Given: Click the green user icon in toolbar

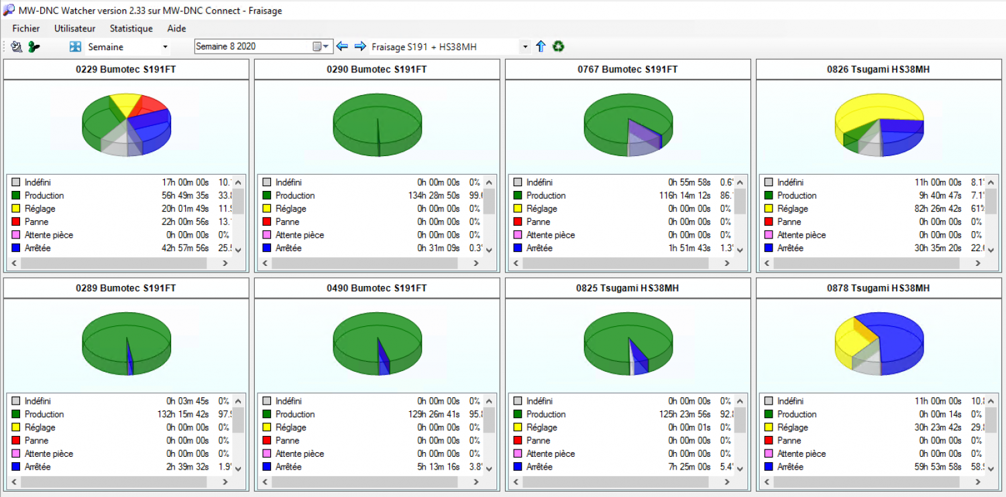Looking at the screenshot, I should pyautogui.click(x=34, y=47).
